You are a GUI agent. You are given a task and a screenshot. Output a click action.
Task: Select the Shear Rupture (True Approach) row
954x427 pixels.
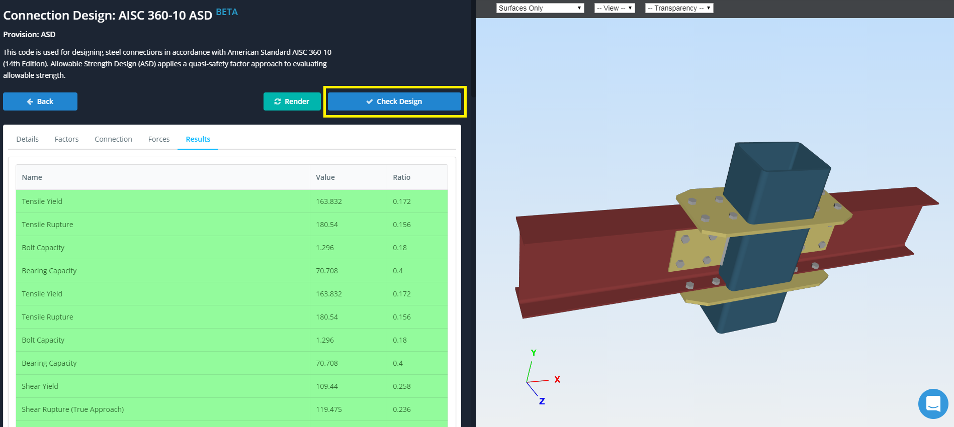[x=231, y=409]
